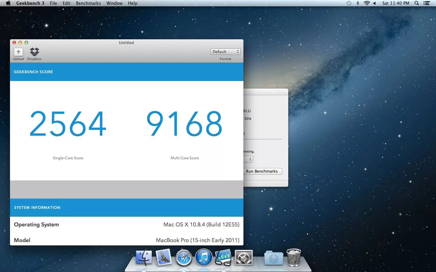436x272 pixels.
Task: Click the stepper in the benchmark window
Action: click(250, 159)
